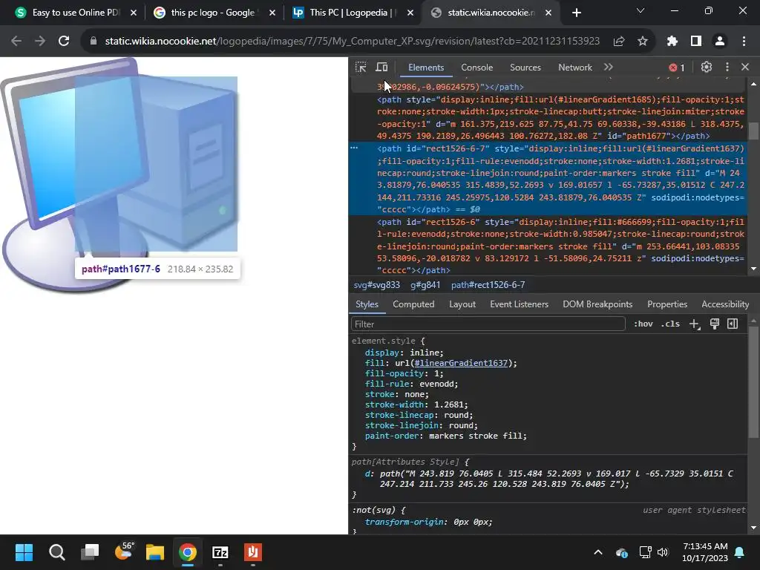Open the Layout tab
Screen dimensions: 760x570
(x=462, y=304)
